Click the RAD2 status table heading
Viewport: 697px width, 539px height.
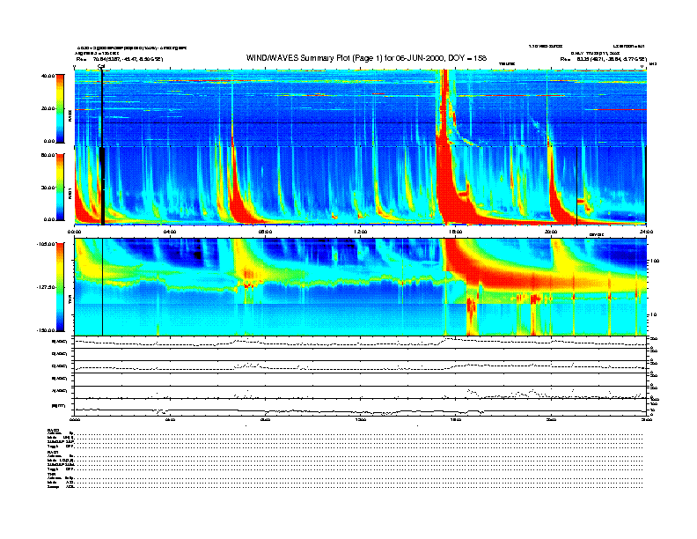pos(54,430)
